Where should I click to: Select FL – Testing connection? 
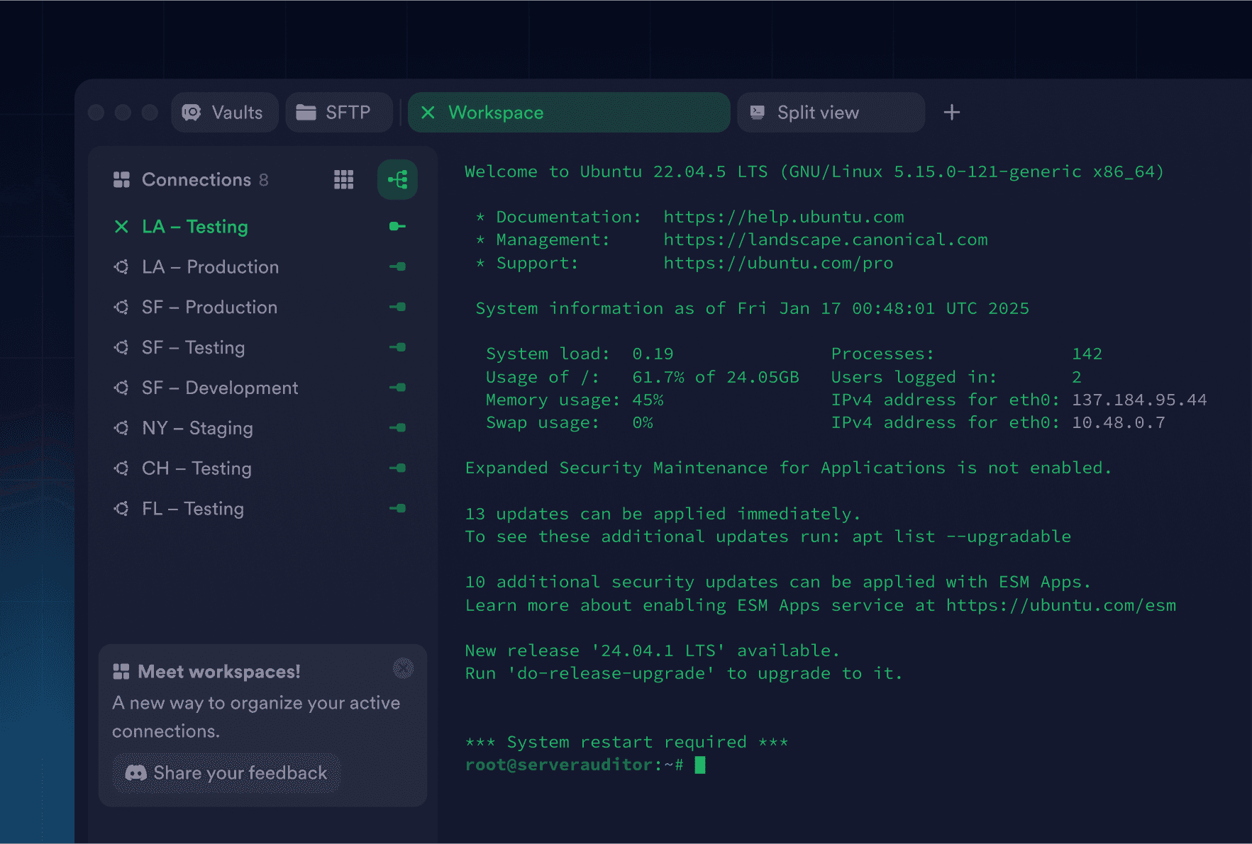pos(193,509)
